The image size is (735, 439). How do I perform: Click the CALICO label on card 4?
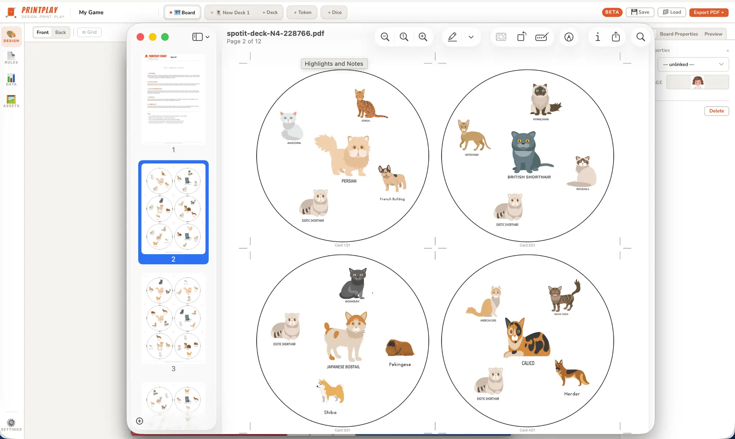coord(528,363)
